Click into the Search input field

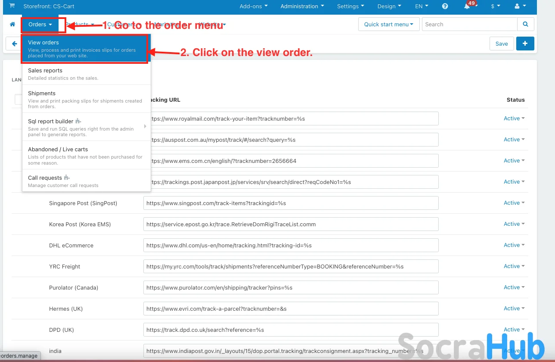point(469,25)
